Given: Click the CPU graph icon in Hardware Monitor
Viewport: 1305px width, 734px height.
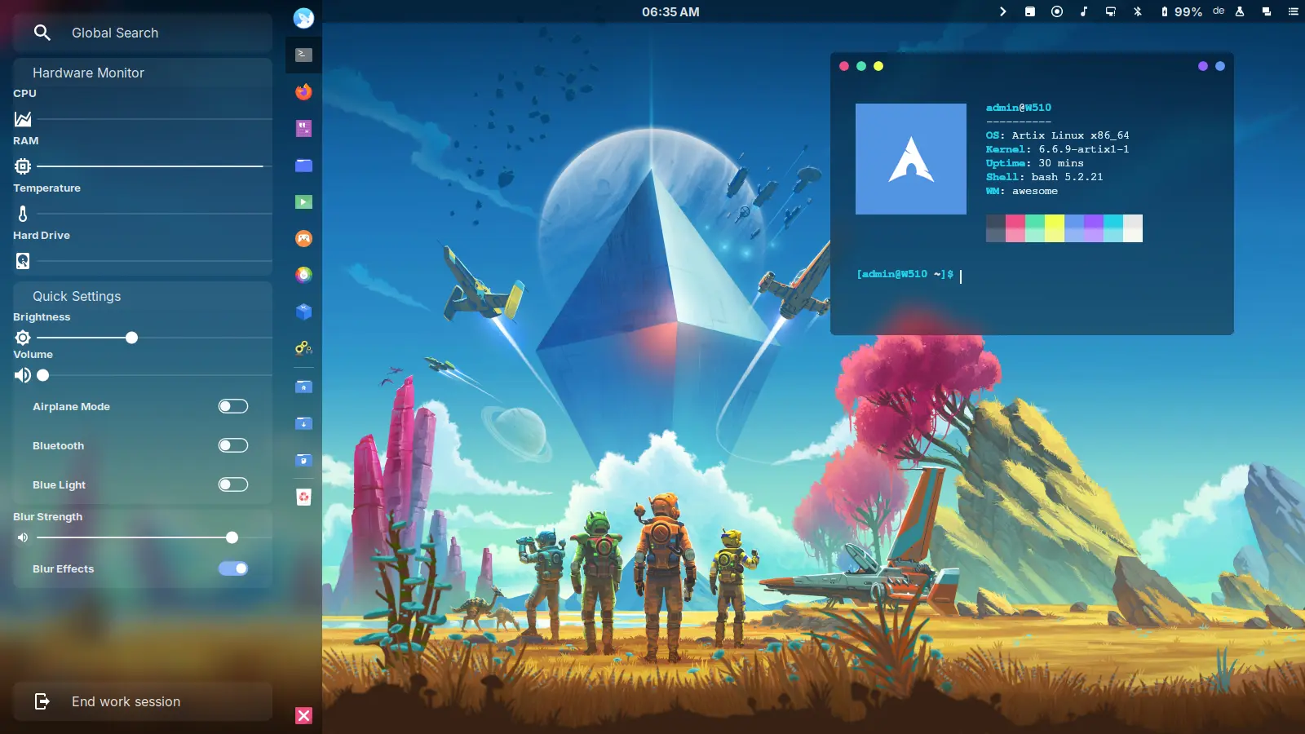Looking at the screenshot, I should (x=23, y=119).
